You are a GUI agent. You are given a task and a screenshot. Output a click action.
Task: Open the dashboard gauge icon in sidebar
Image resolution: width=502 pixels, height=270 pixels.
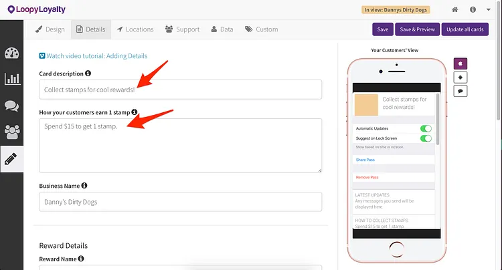(x=12, y=53)
